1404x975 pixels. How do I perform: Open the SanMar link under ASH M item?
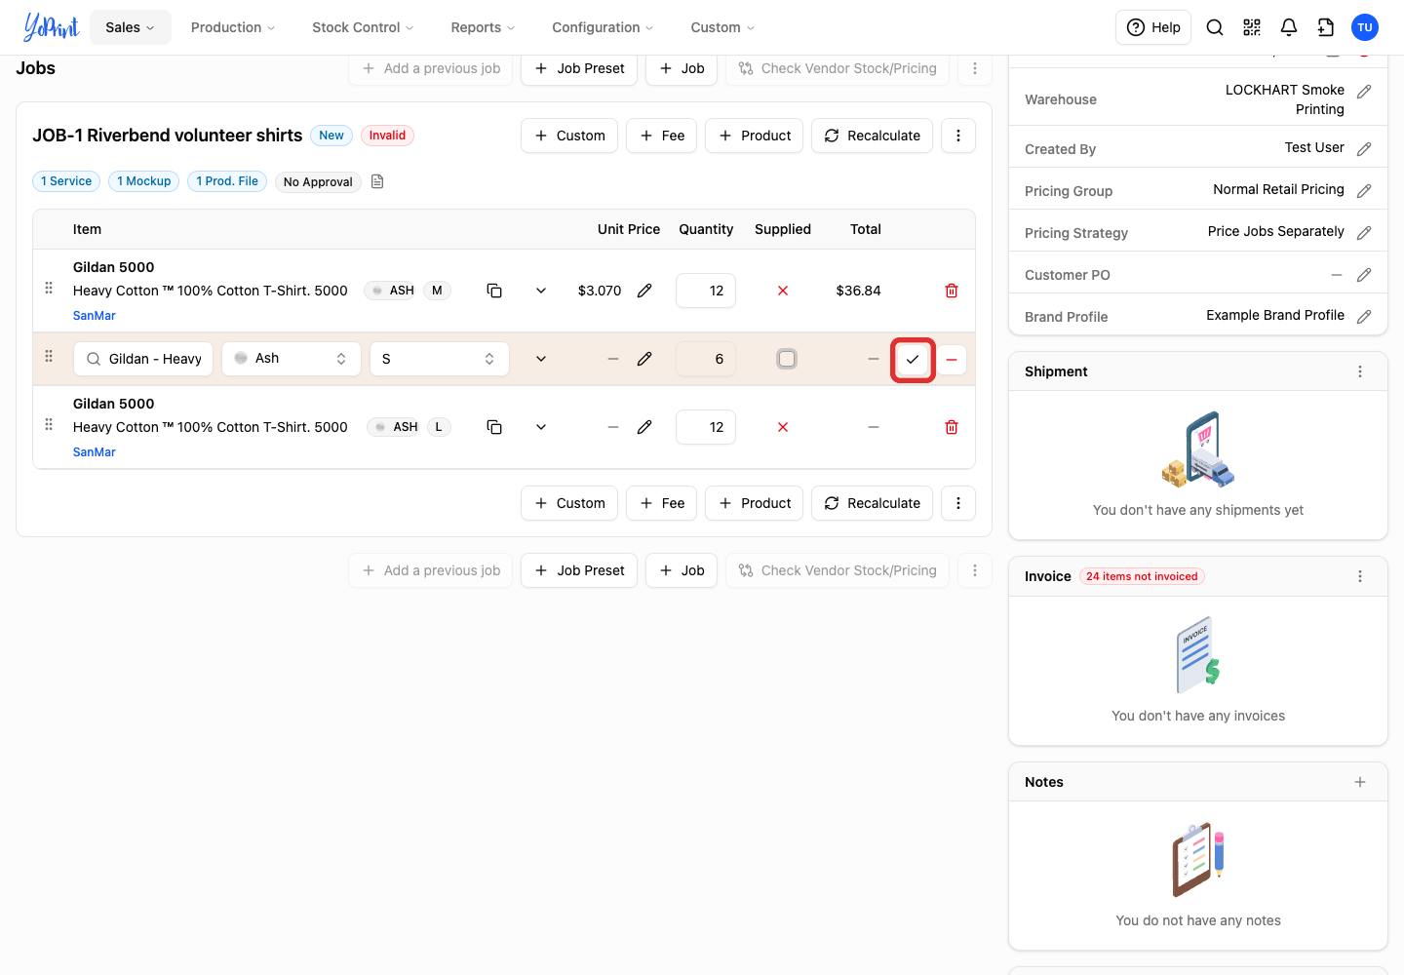tap(95, 316)
